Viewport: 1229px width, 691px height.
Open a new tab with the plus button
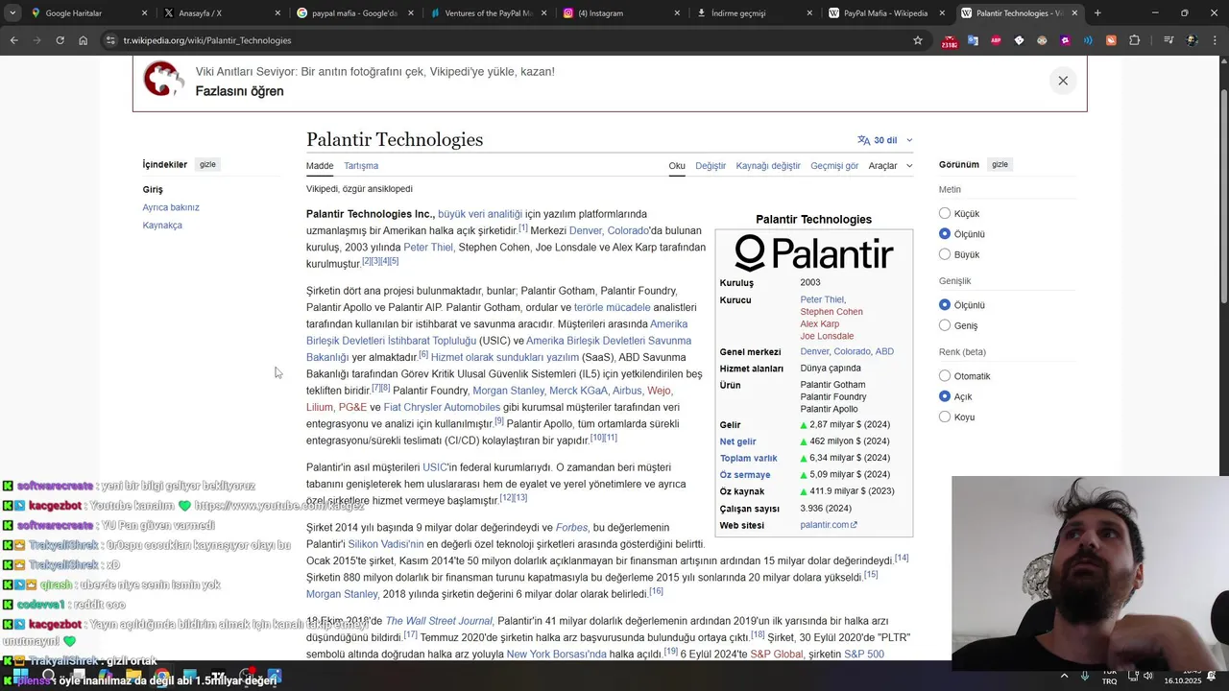click(1097, 13)
